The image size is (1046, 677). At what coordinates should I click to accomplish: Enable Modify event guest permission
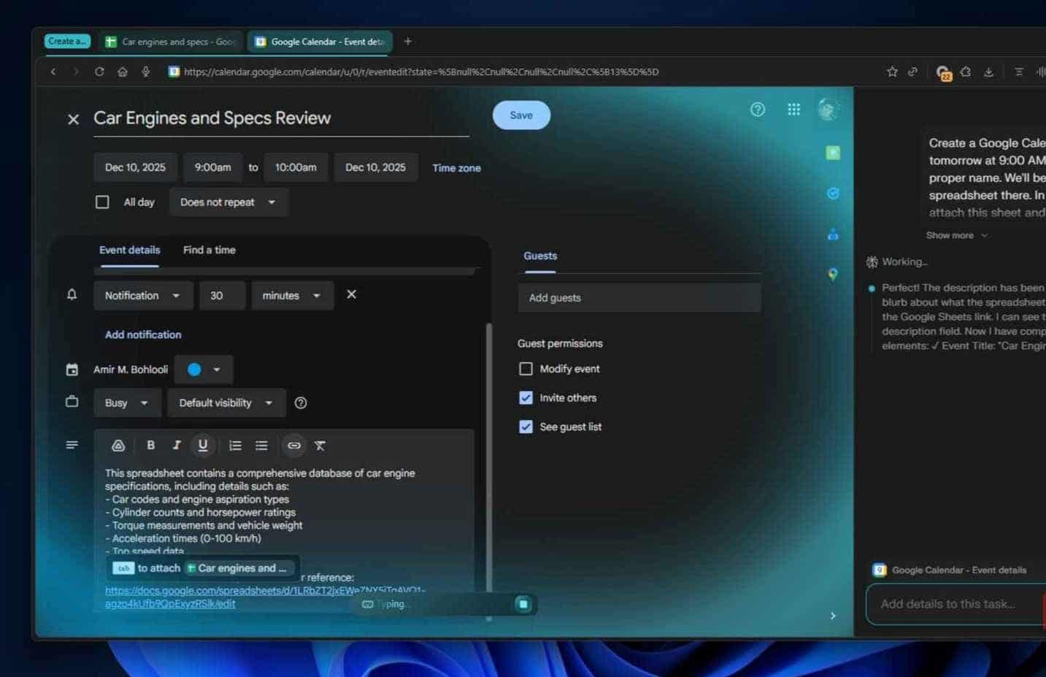tap(526, 369)
